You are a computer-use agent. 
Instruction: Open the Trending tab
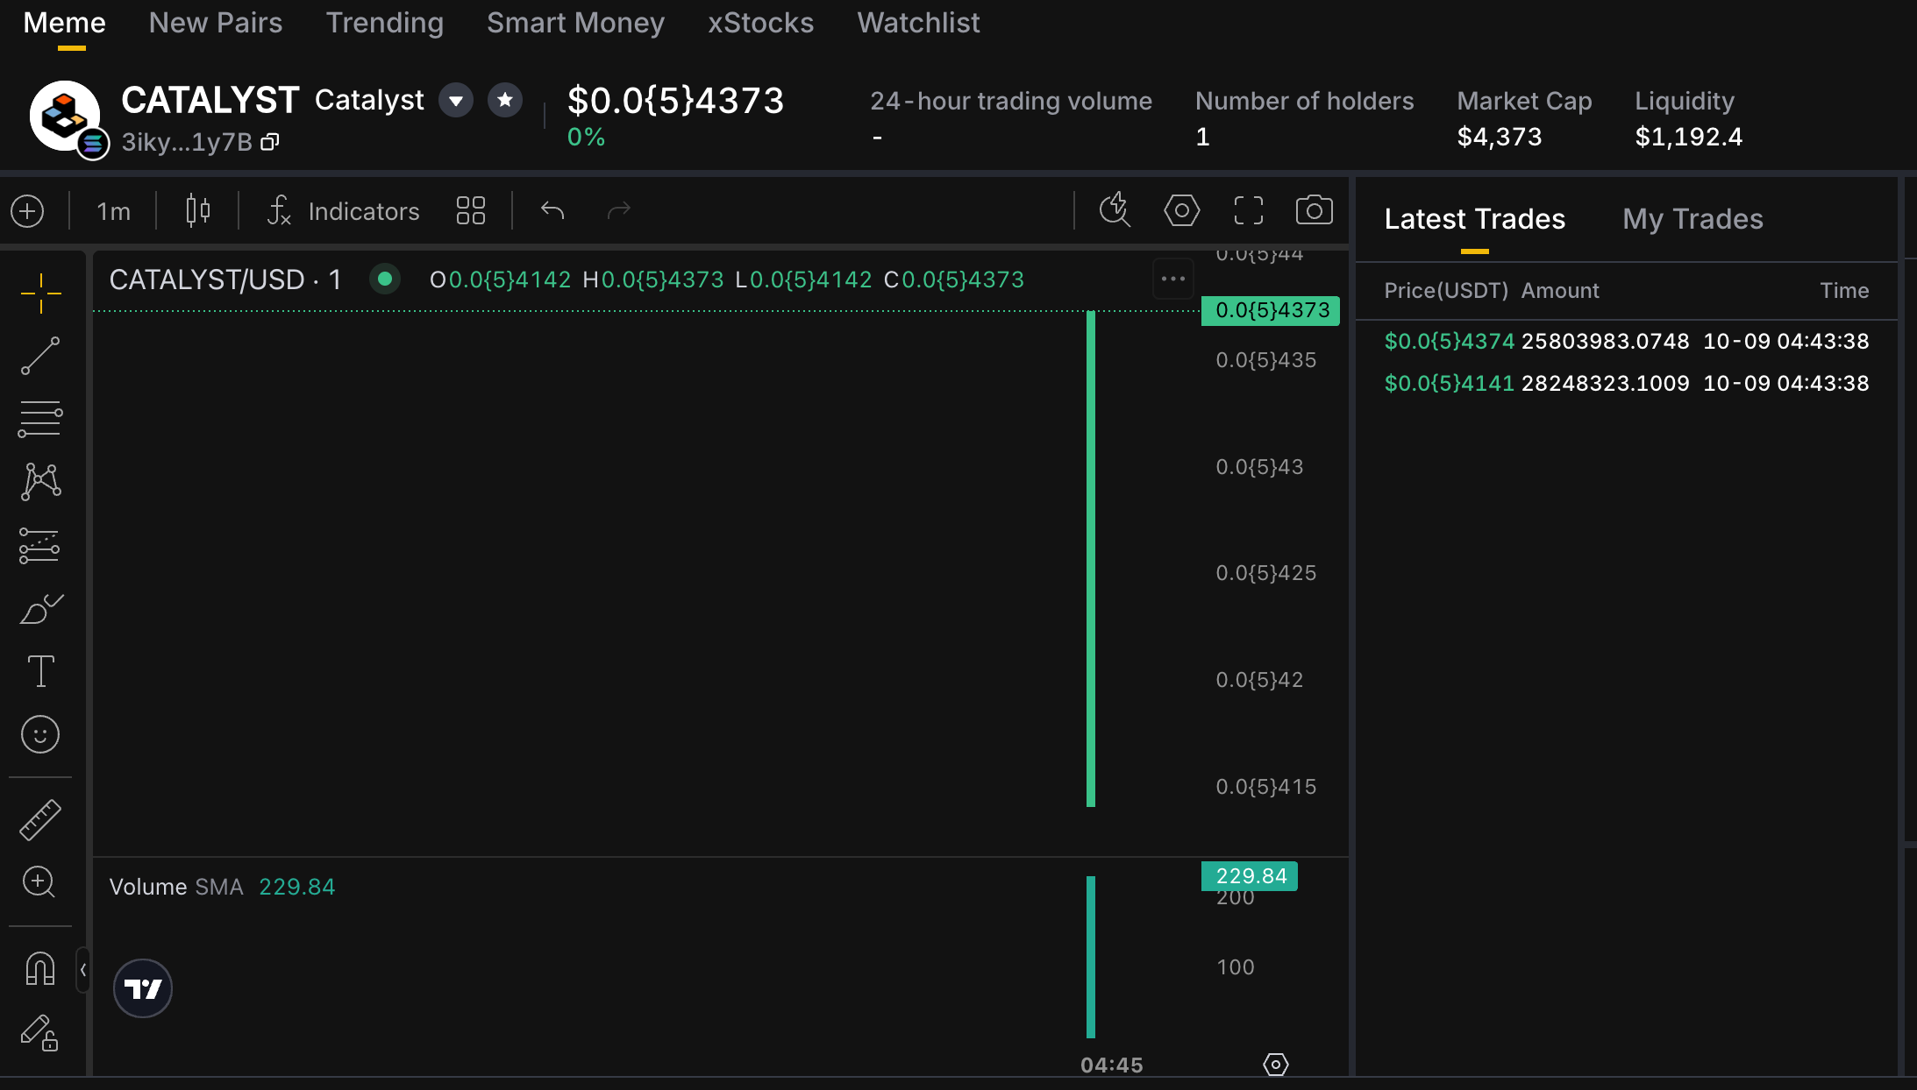coord(385,23)
